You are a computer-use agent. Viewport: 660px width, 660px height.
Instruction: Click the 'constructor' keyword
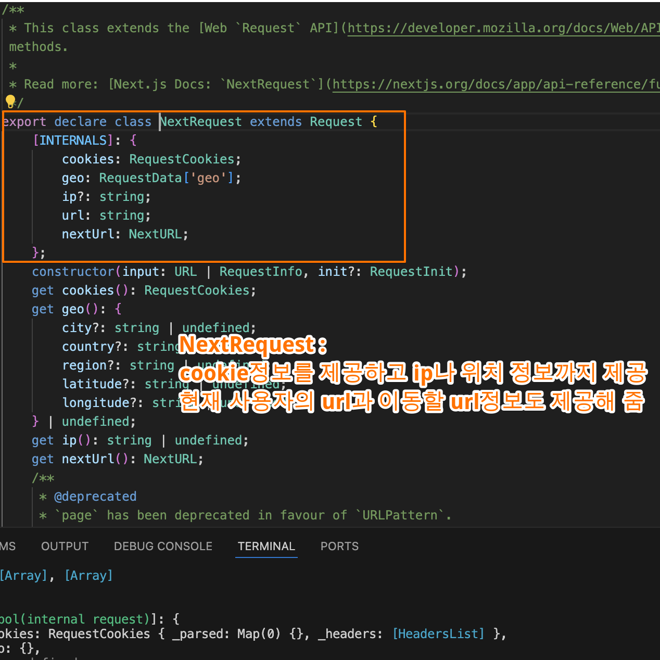point(73,272)
